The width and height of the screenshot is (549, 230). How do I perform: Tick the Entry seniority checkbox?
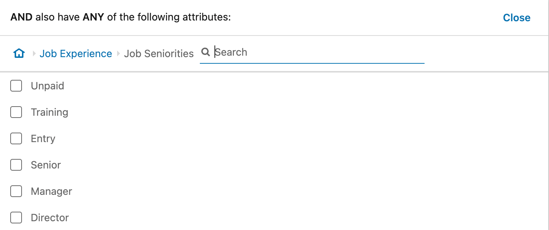[x=16, y=138]
